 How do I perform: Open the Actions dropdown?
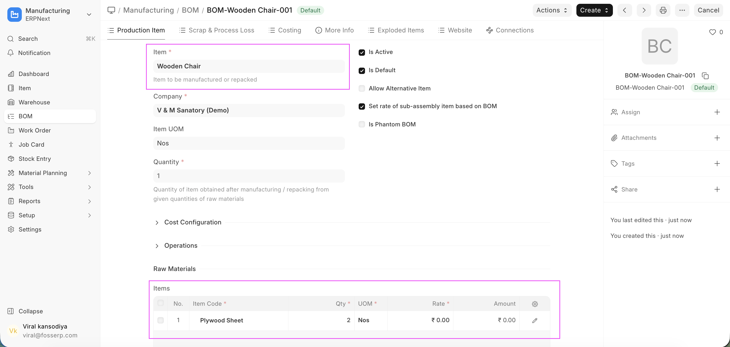tap(552, 10)
